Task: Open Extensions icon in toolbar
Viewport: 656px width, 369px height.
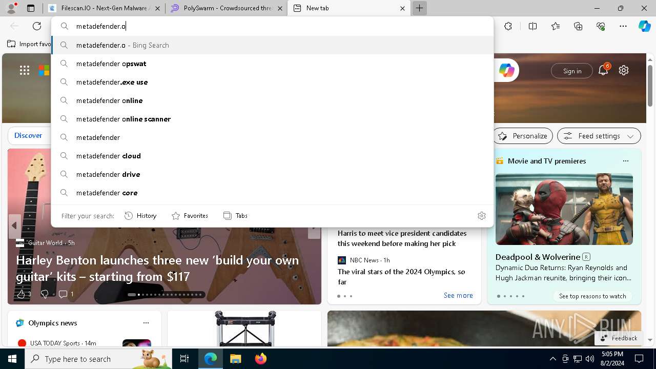Action: 508,26
